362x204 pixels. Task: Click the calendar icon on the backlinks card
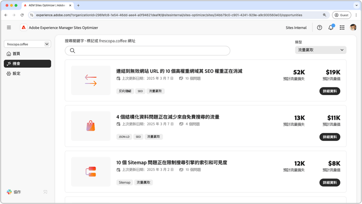[x=118, y=79]
